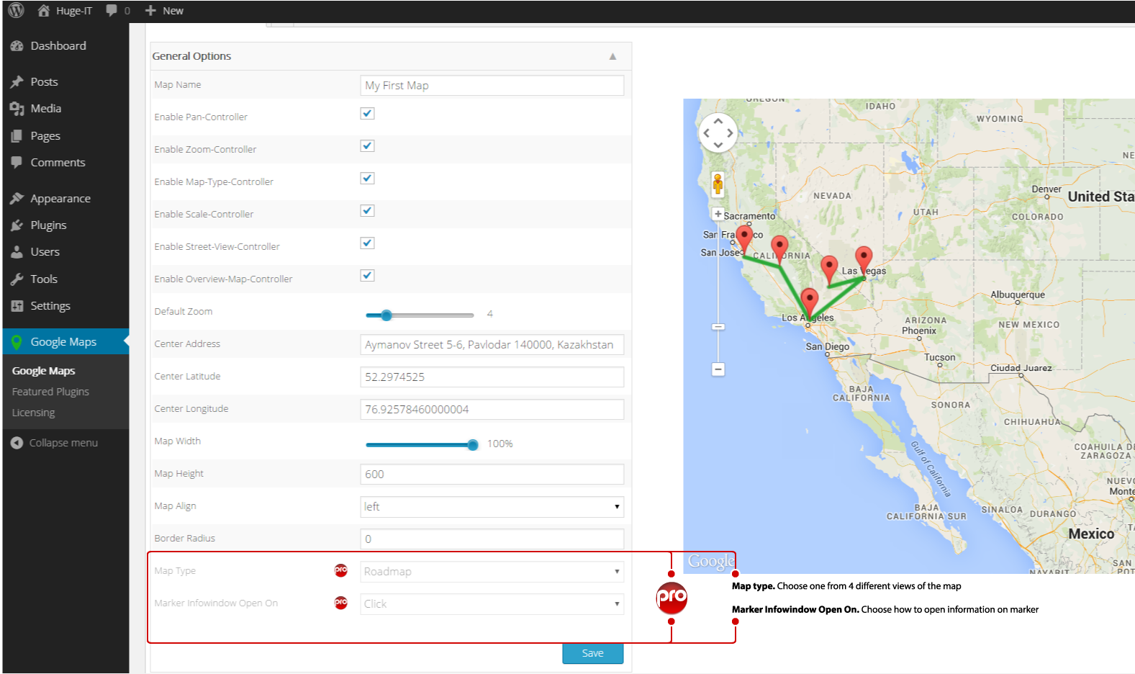The height and width of the screenshot is (674, 1135).
Task: Open the Posts menu in the sidebar
Action: click(x=44, y=82)
